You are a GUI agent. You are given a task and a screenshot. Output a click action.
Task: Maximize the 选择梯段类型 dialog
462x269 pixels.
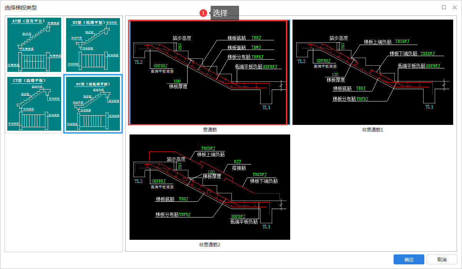(x=444, y=7)
